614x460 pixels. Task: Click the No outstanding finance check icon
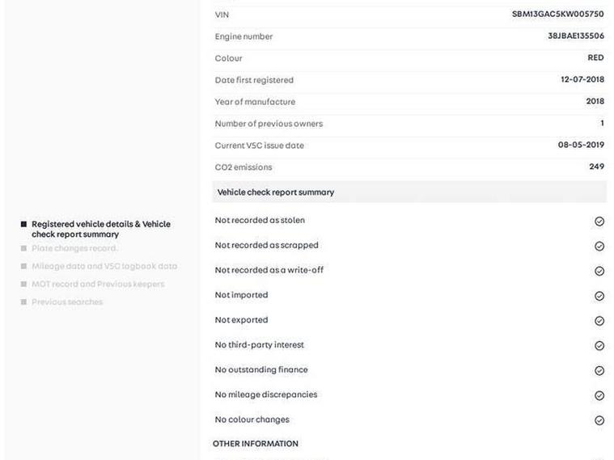(599, 371)
